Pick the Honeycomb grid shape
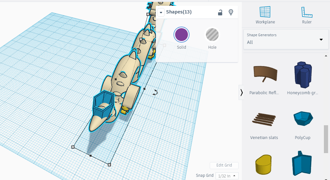Screen dimensions: 330x180 point(303,75)
